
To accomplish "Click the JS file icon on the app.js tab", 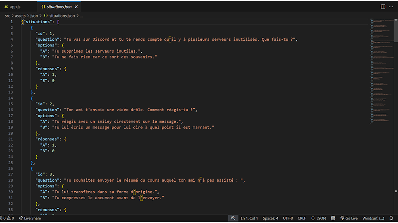I will coord(6,7).
